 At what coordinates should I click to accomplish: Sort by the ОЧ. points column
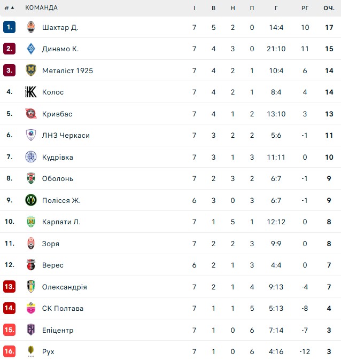pyautogui.click(x=329, y=8)
